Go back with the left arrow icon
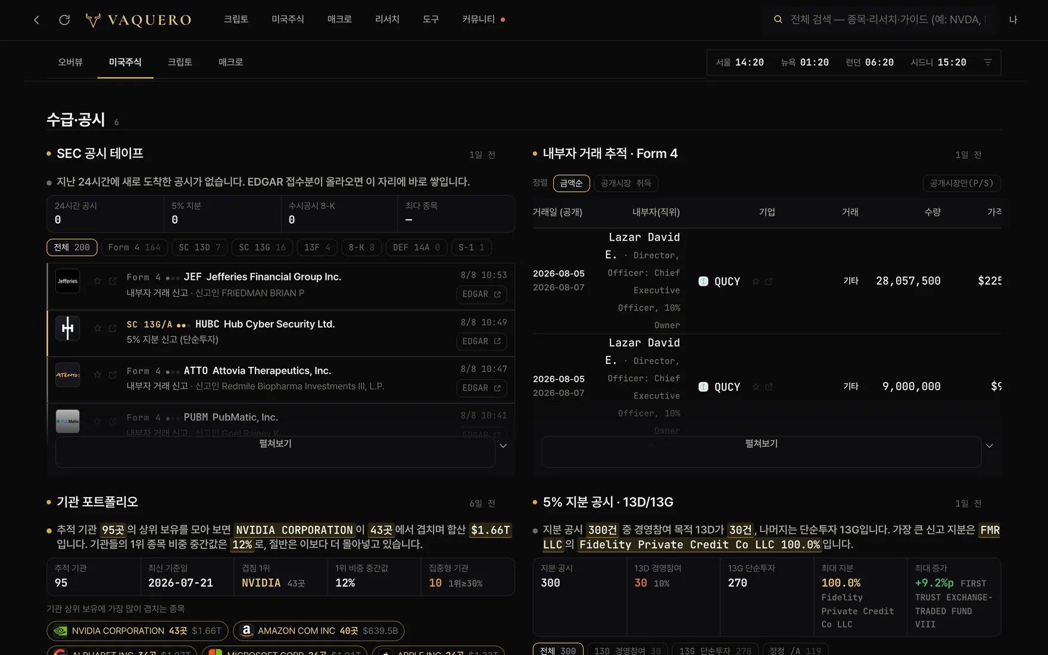The image size is (1048, 655). tap(36, 20)
